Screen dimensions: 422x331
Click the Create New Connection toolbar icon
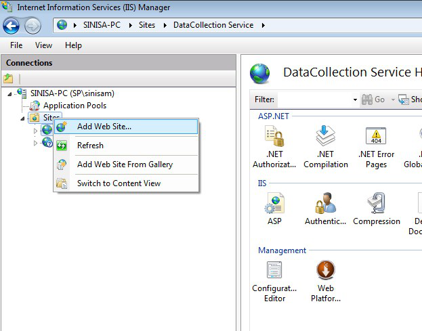8,79
